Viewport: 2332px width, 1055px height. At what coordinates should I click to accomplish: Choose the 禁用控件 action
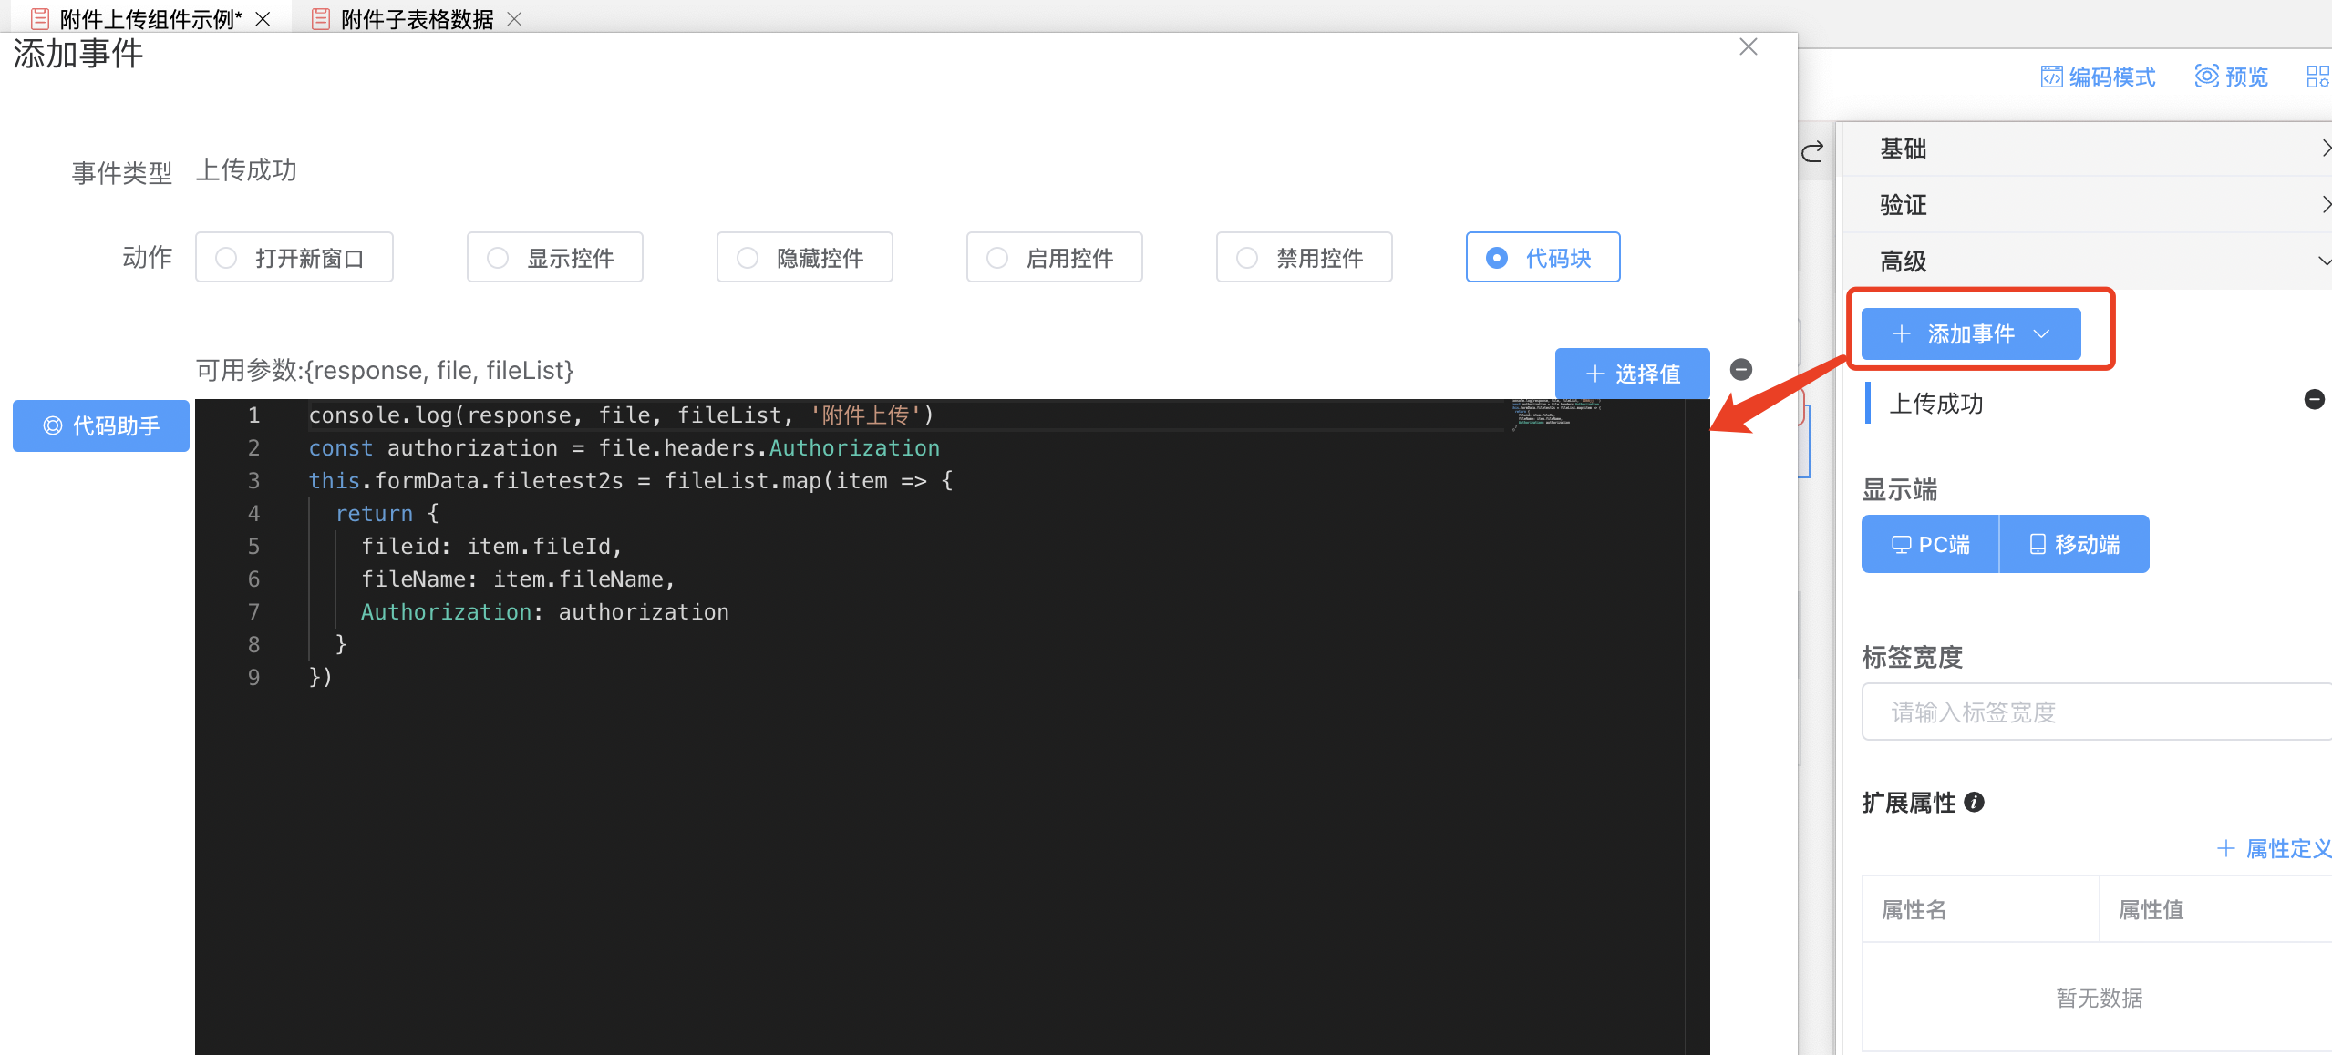[x=1304, y=258]
